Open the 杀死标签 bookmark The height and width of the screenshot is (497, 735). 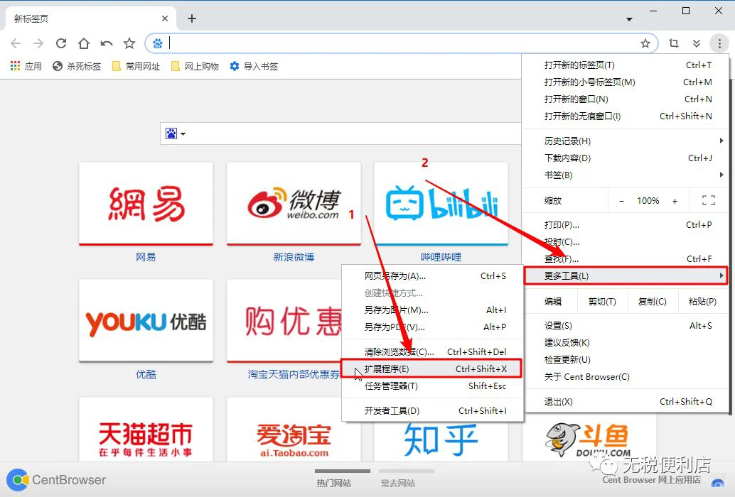coord(77,66)
